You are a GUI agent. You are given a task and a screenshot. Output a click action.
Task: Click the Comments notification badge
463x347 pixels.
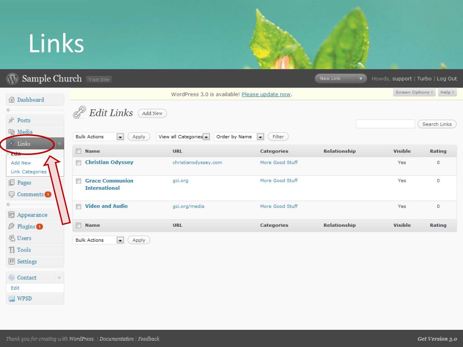click(48, 194)
